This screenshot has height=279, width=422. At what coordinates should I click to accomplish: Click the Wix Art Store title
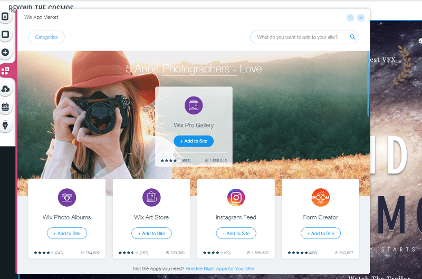click(x=151, y=217)
